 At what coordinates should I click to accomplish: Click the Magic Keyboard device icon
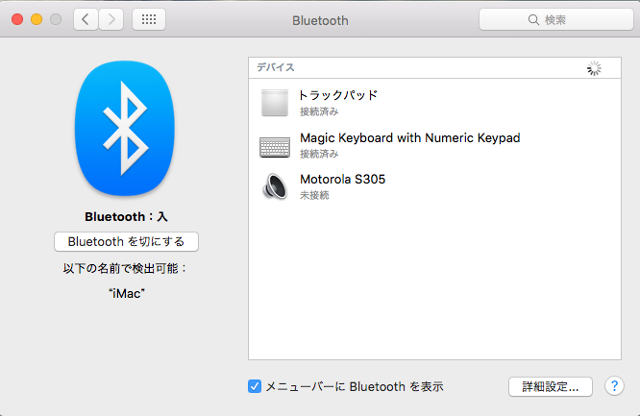(x=275, y=147)
